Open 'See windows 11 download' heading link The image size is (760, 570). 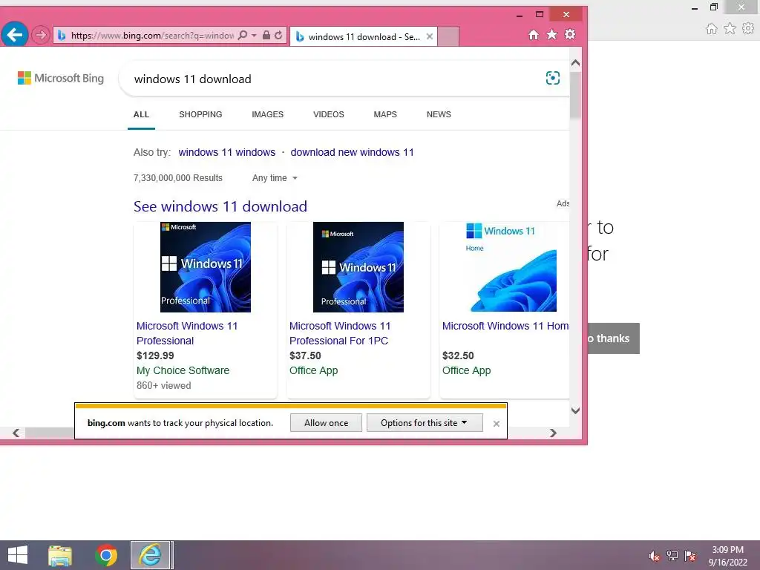point(220,206)
